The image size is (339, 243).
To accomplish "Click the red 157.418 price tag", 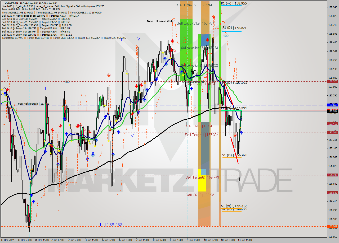I will [x=333, y=124].
